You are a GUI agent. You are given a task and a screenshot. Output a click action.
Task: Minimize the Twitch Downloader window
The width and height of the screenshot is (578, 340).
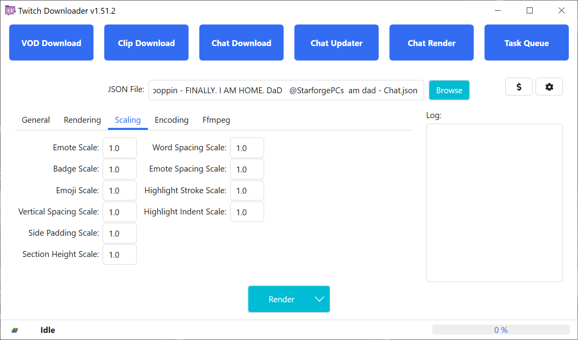click(498, 11)
